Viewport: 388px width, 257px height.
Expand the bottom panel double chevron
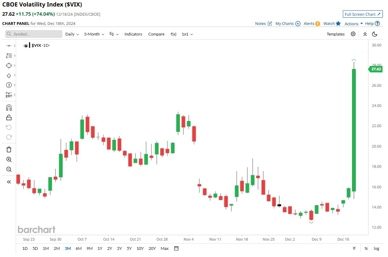click(354, 248)
